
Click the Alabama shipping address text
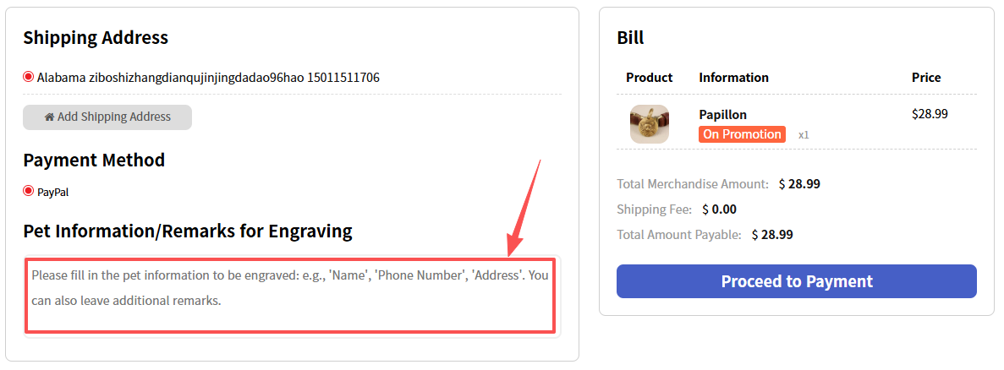(x=208, y=78)
